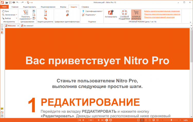Open the search pane icon in left sidebar
Screen dimensions: 193x122
tap(2, 29)
